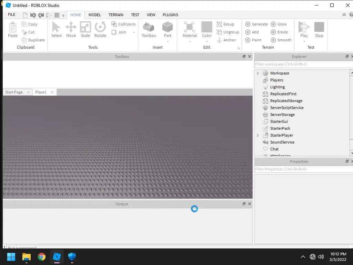Close the Output panel
This screenshot has height=265, width=353.
coord(250,204)
